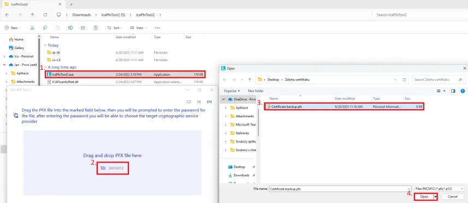The width and height of the screenshot is (468, 203).
Task: Click the Delete trash icon in Explorer
Action: click(96, 28)
